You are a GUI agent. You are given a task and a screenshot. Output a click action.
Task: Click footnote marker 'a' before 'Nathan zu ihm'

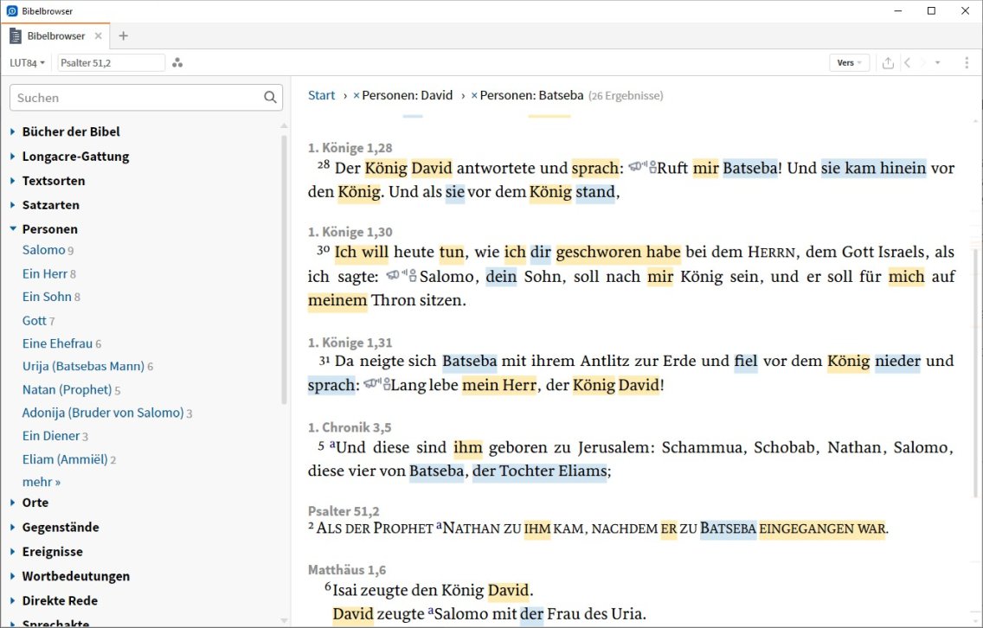(x=439, y=525)
